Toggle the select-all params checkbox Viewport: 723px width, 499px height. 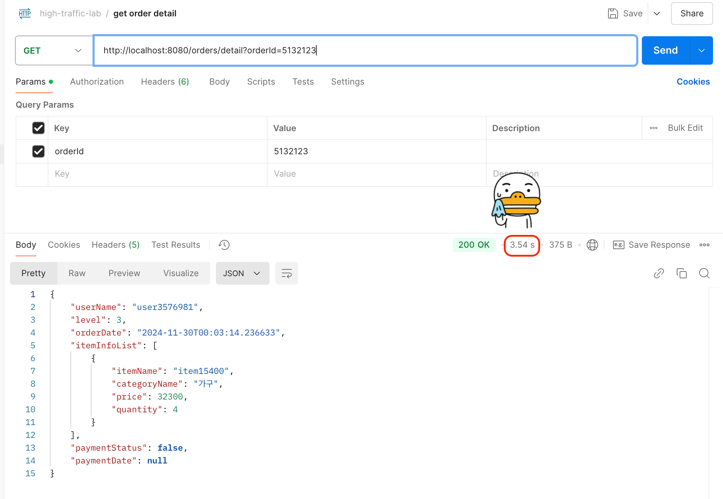38,128
